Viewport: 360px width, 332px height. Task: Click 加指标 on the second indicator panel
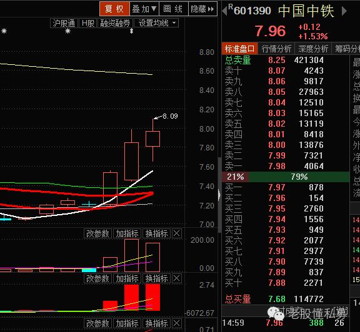[127, 278]
